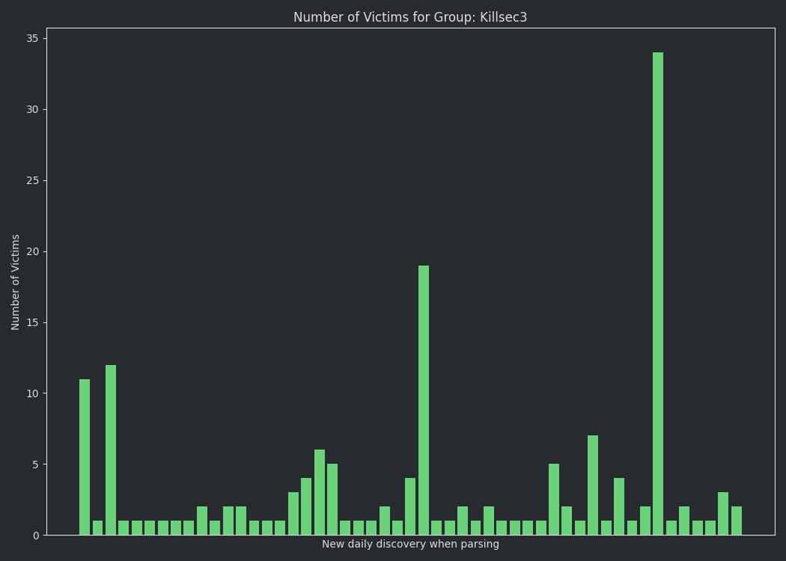
Task: Click y-axis tick label 5
Action: (x=36, y=465)
